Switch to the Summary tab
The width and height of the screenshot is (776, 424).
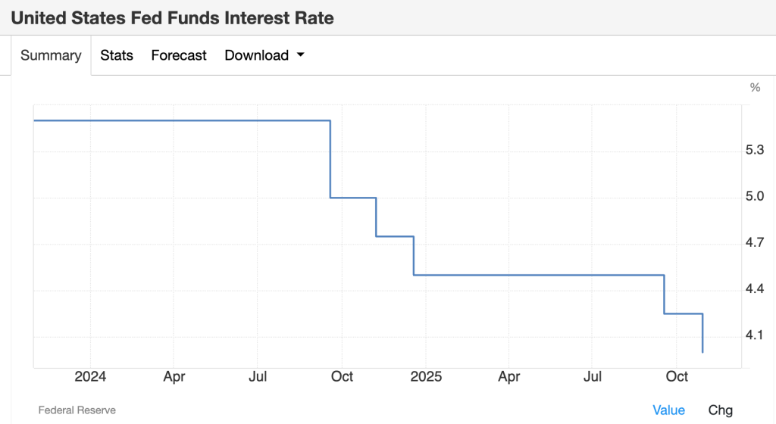(x=51, y=55)
